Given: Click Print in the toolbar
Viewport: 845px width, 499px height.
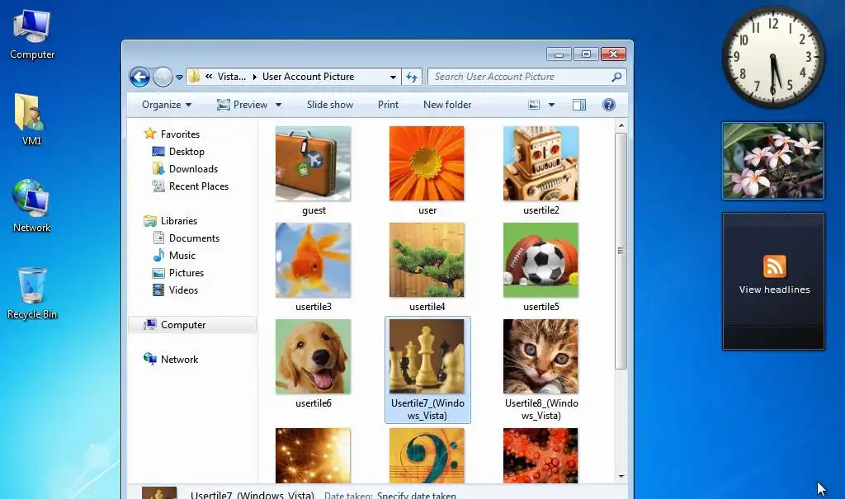Looking at the screenshot, I should click(388, 105).
